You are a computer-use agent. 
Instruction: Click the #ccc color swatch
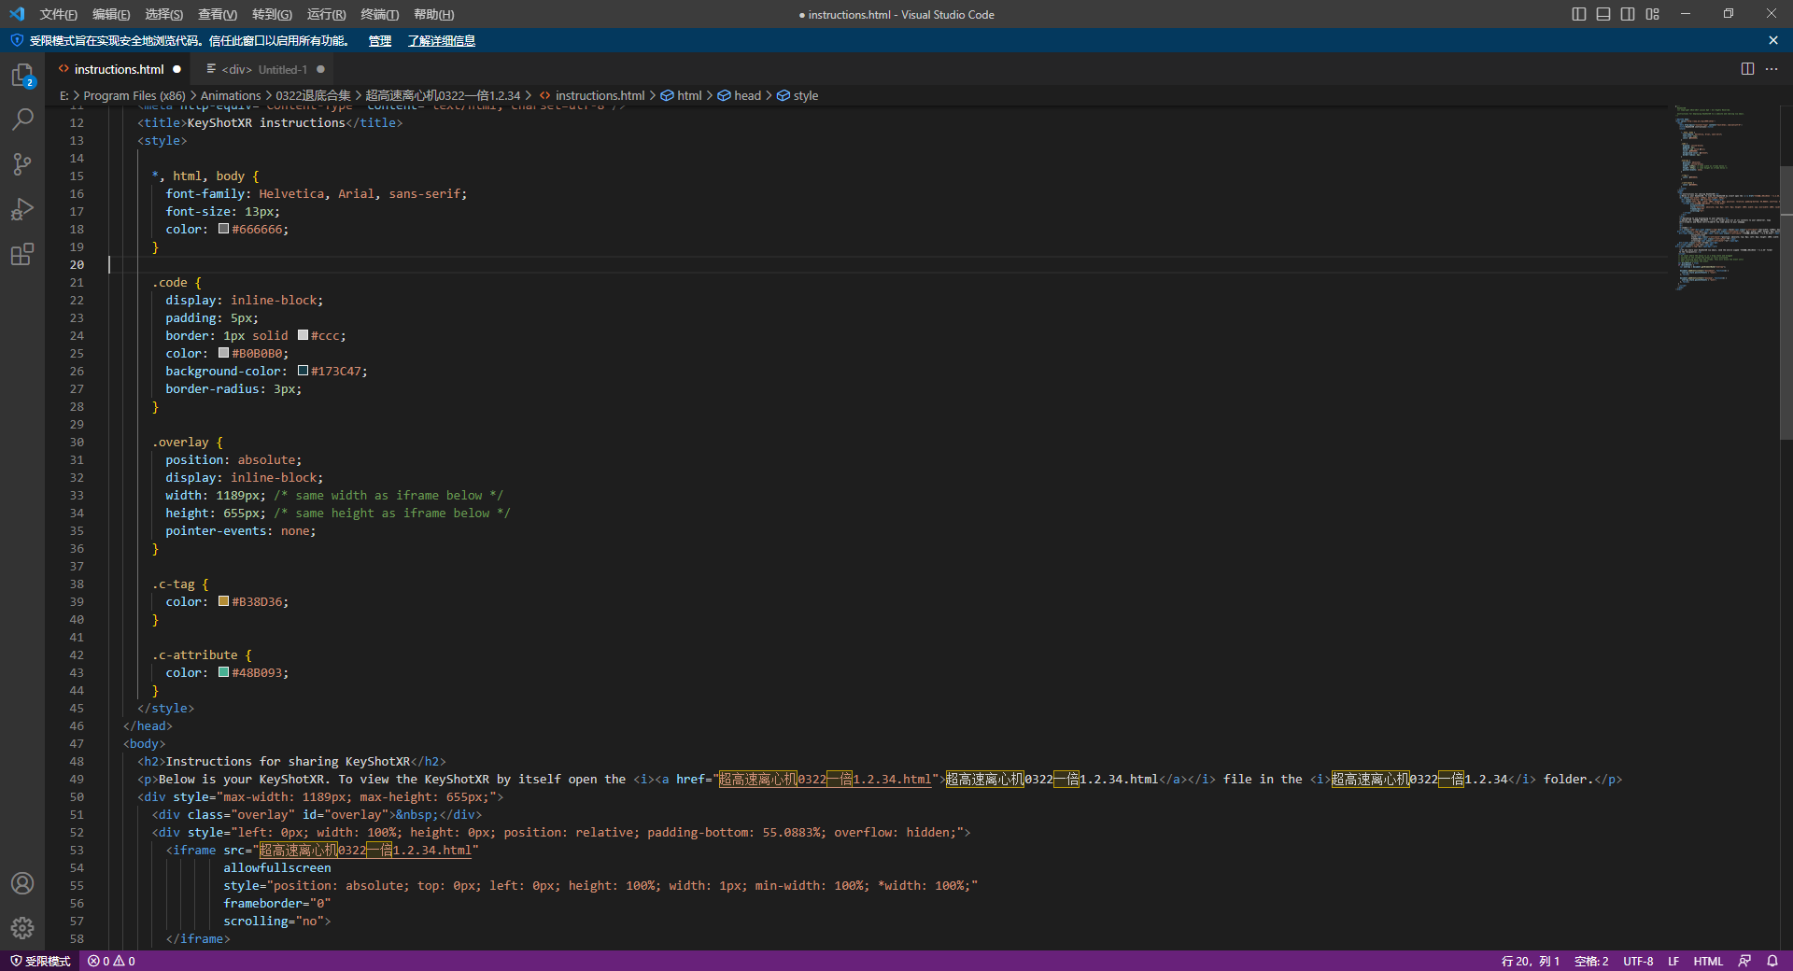[x=303, y=335]
